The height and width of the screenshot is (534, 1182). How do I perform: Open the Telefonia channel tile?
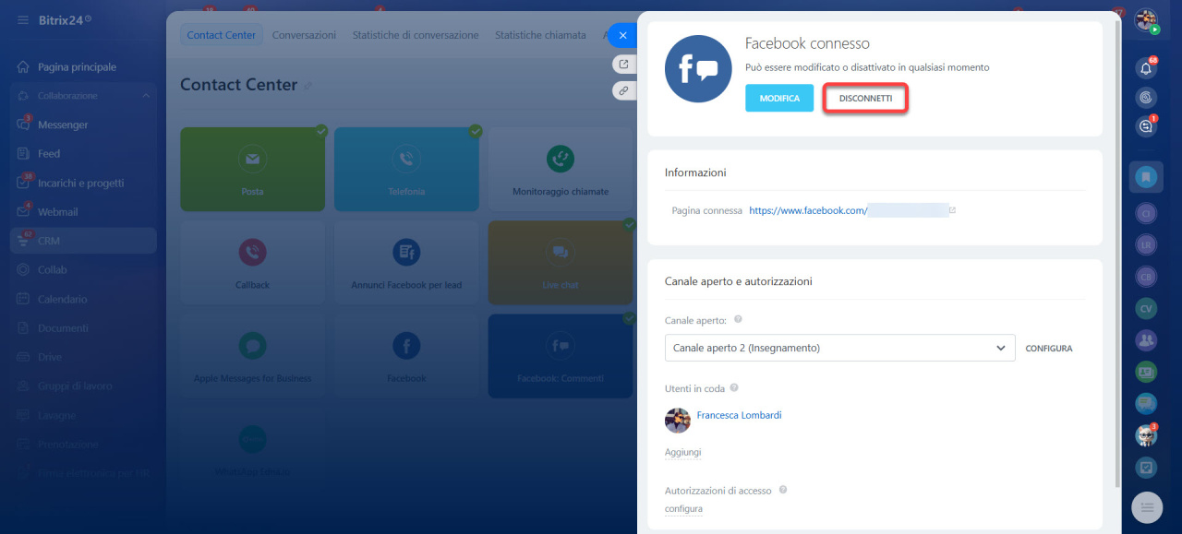click(x=406, y=169)
